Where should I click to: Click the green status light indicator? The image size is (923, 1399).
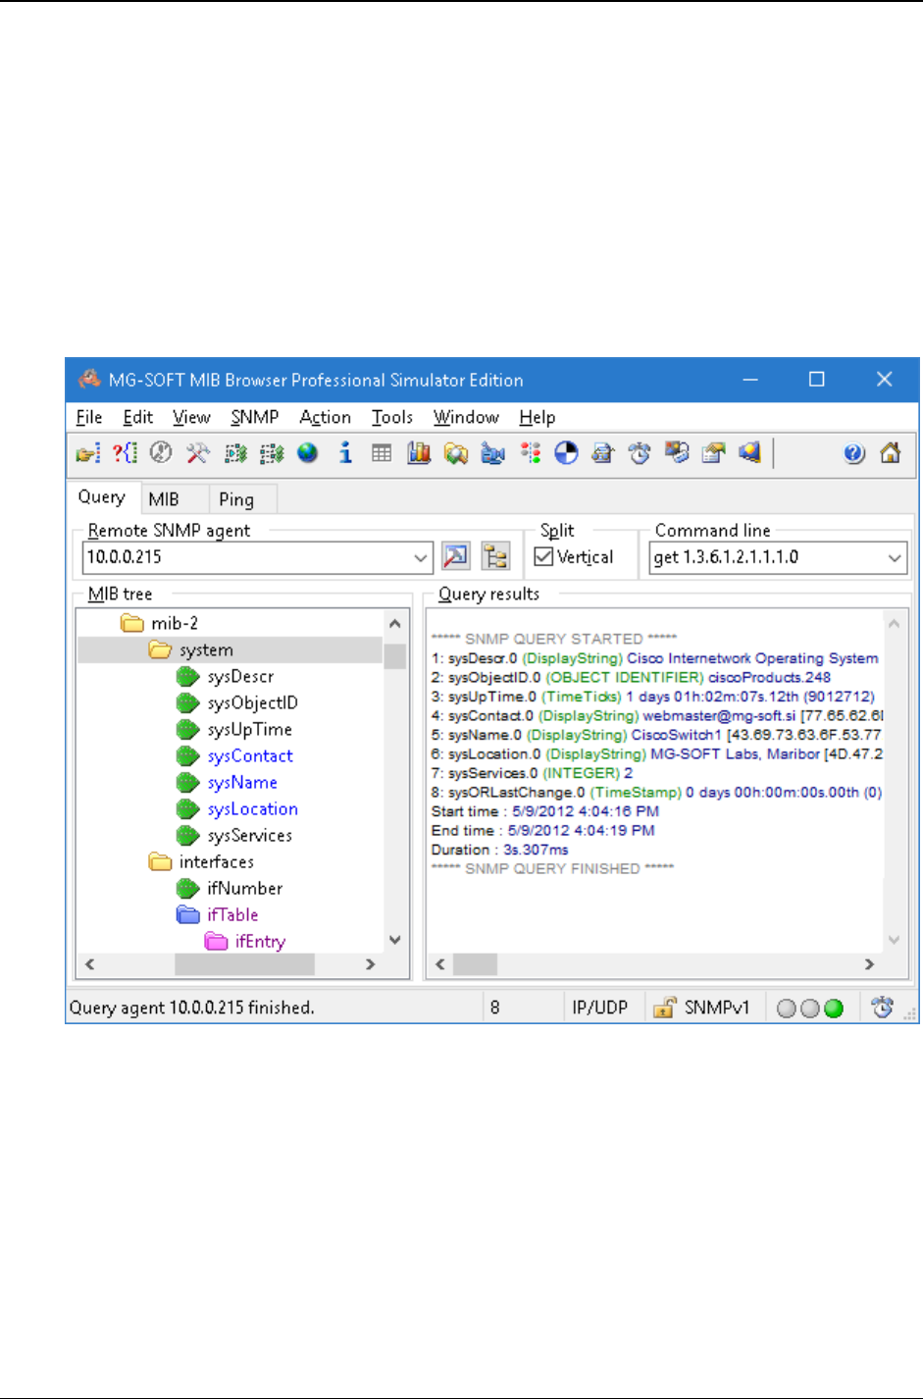point(834,1009)
